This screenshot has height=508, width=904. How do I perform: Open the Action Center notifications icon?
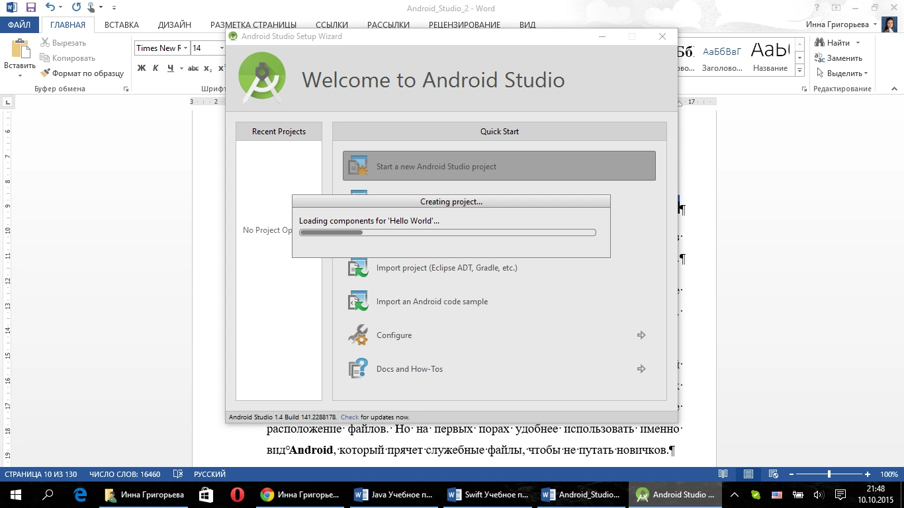coord(840,494)
